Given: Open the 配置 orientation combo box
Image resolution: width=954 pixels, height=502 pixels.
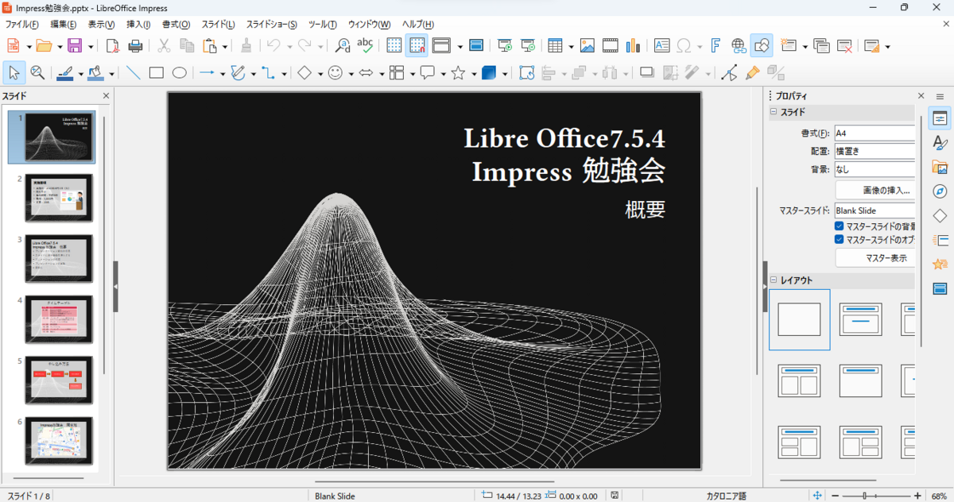Looking at the screenshot, I should [x=874, y=151].
